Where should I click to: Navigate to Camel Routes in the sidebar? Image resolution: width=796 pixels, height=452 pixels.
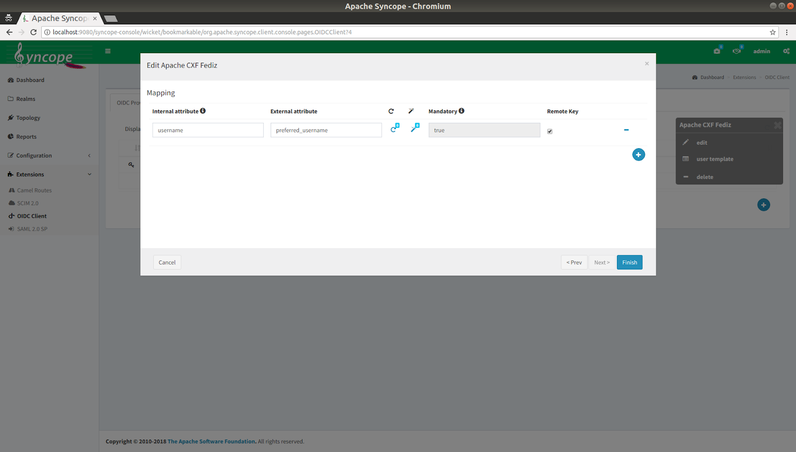[34, 190]
